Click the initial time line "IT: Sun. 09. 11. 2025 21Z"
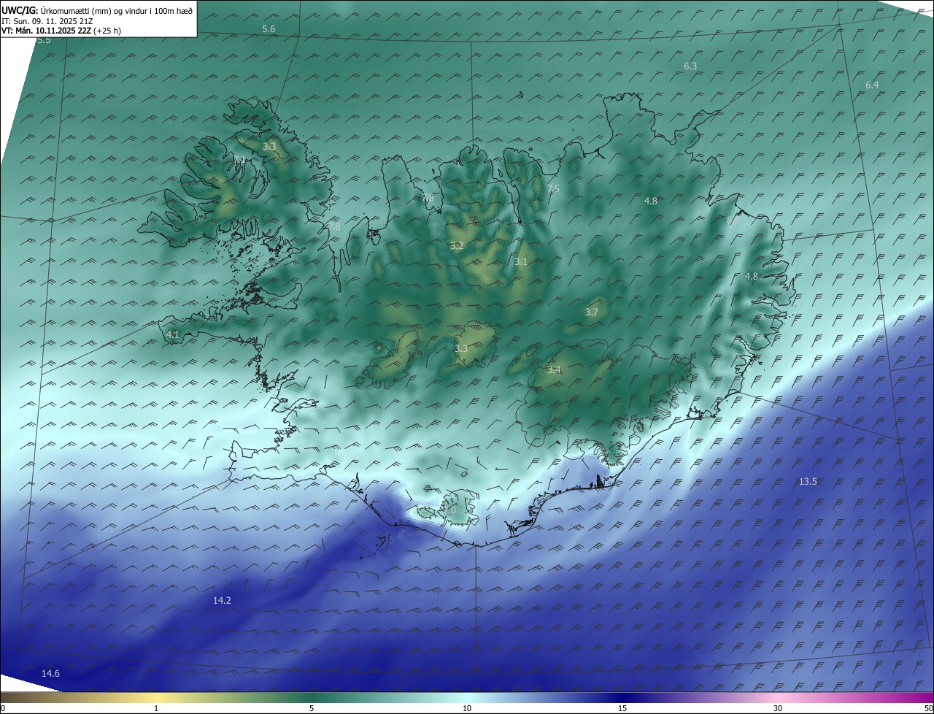The width and height of the screenshot is (934, 714). tap(47, 21)
